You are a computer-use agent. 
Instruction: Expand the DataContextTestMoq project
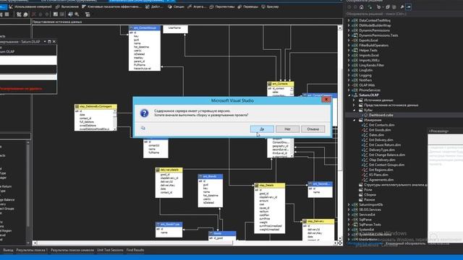[349, 20]
